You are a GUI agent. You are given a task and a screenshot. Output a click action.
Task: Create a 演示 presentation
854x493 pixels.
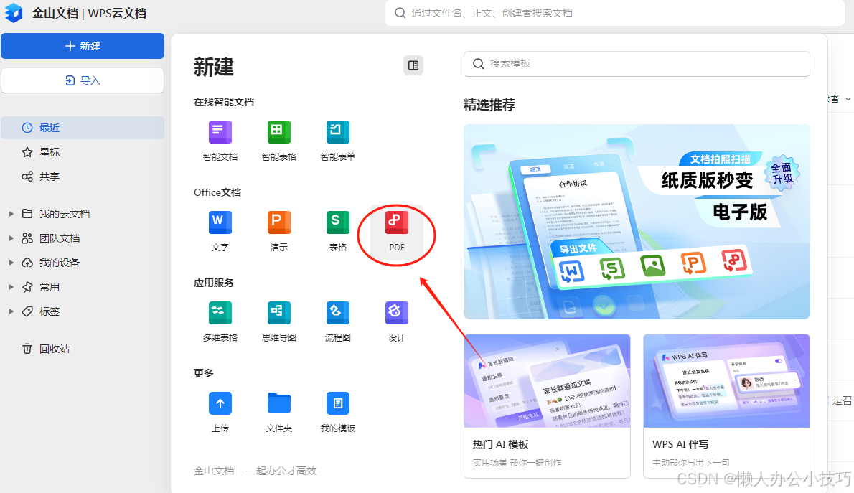click(279, 232)
